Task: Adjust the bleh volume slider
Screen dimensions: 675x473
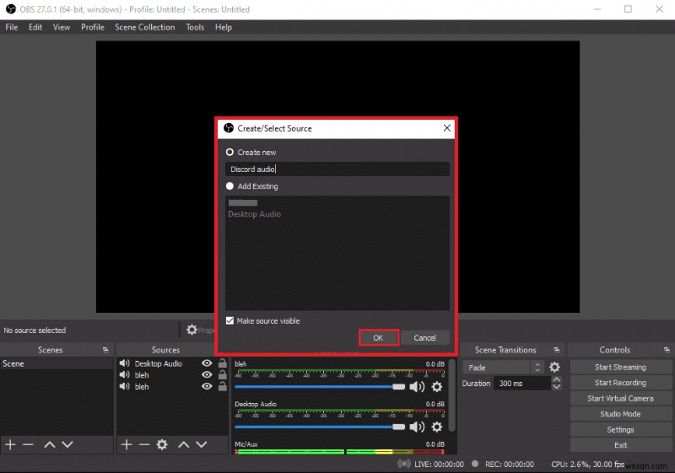Action: (x=320, y=386)
